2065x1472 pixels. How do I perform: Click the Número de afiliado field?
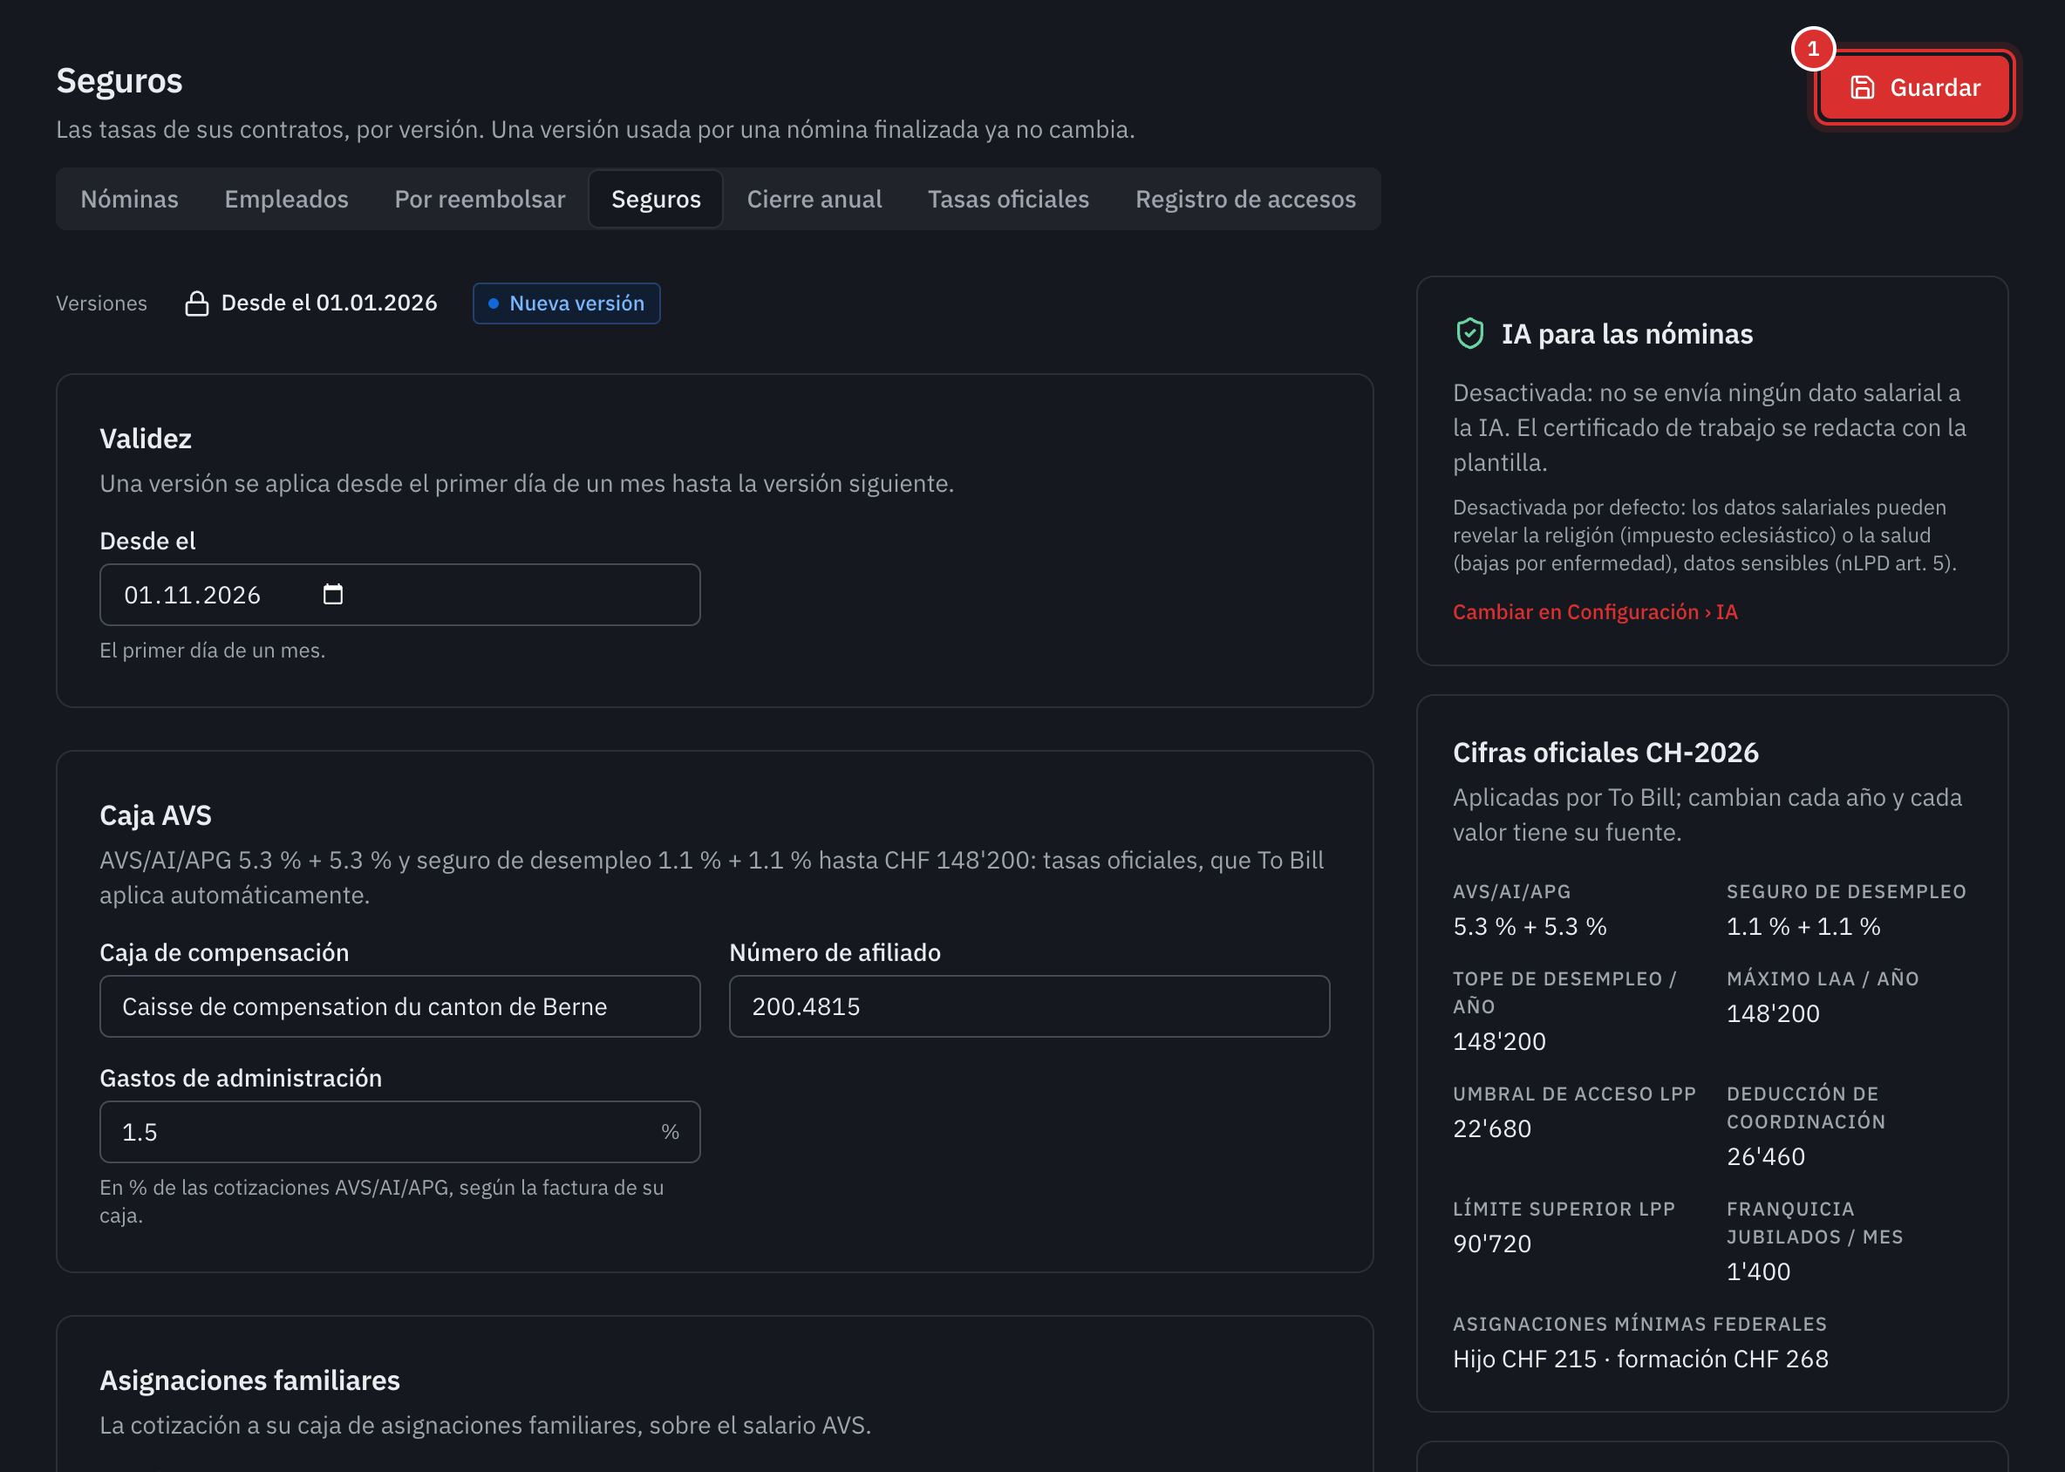click(1029, 1006)
